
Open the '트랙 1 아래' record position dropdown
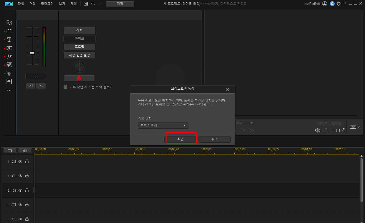click(163, 125)
